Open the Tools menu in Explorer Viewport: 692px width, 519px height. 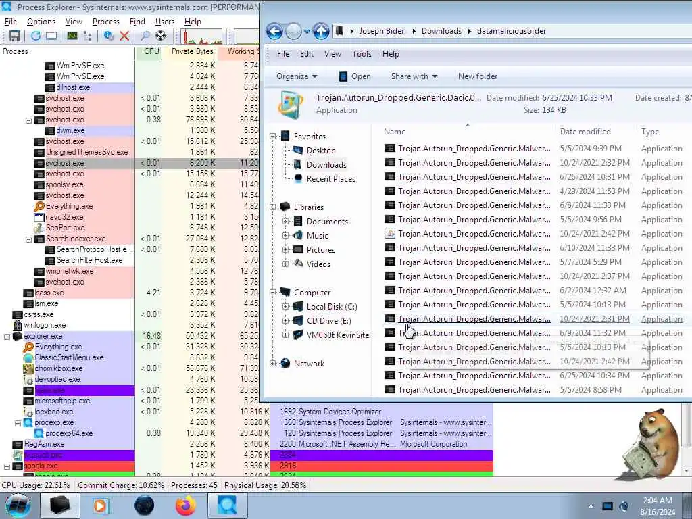click(x=362, y=54)
